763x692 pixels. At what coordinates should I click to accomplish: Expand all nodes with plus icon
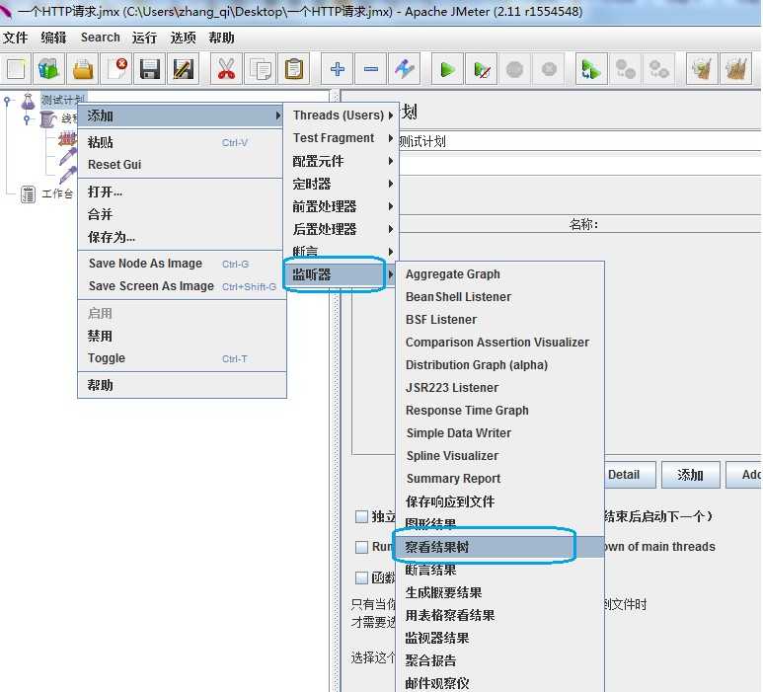(x=338, y=69)
